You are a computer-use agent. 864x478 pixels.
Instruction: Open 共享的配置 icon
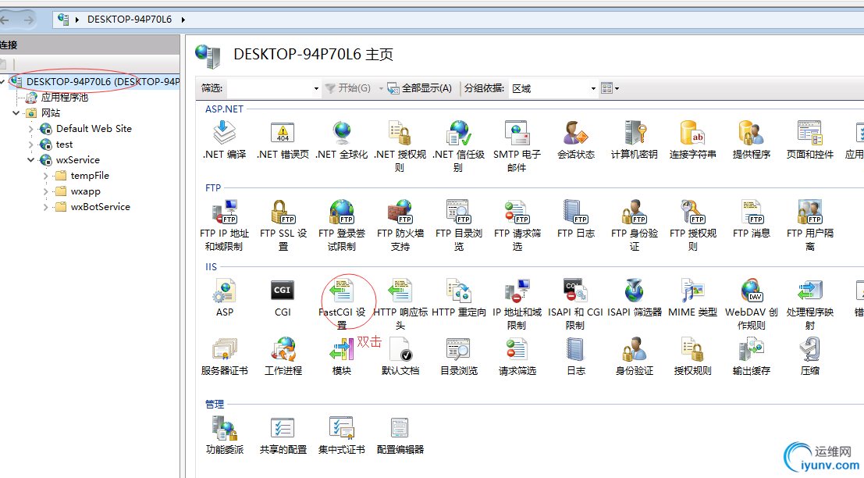[x=283, y=428]
